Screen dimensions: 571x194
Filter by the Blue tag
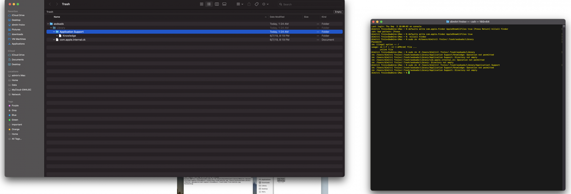point(14,115)
